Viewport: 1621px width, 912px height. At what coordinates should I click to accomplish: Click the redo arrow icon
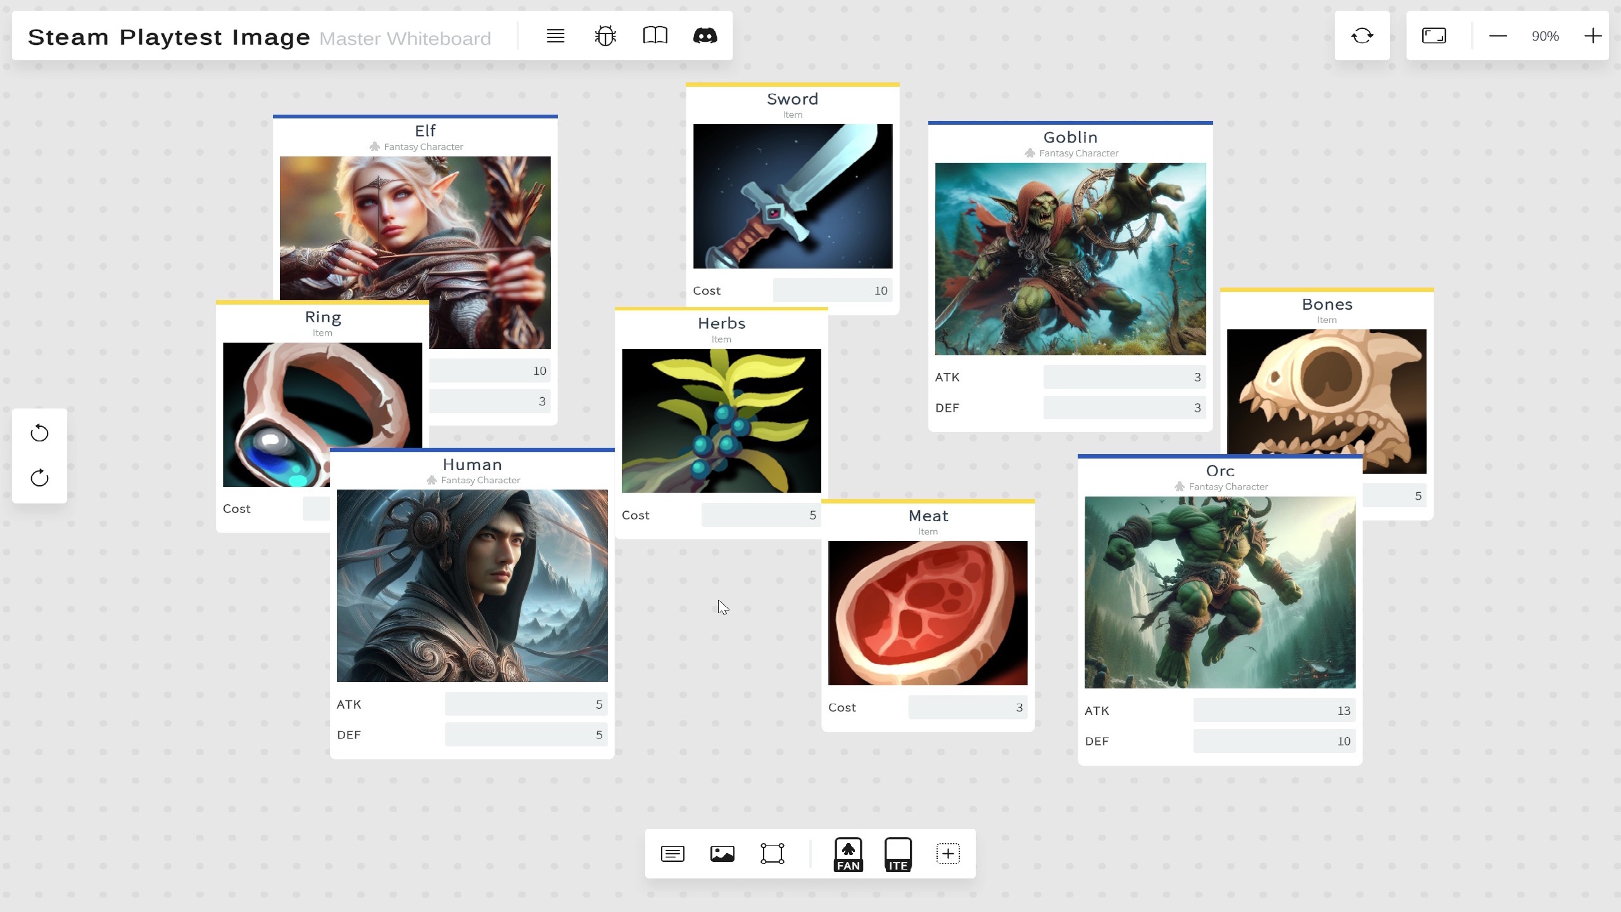point(39,478)
